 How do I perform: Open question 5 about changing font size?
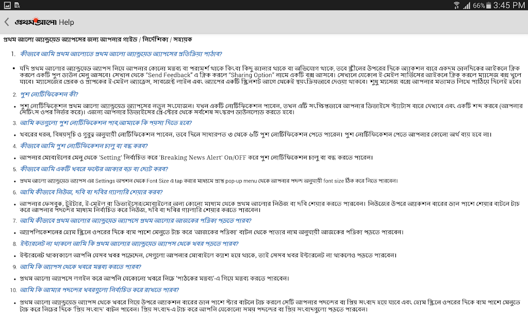94,169
